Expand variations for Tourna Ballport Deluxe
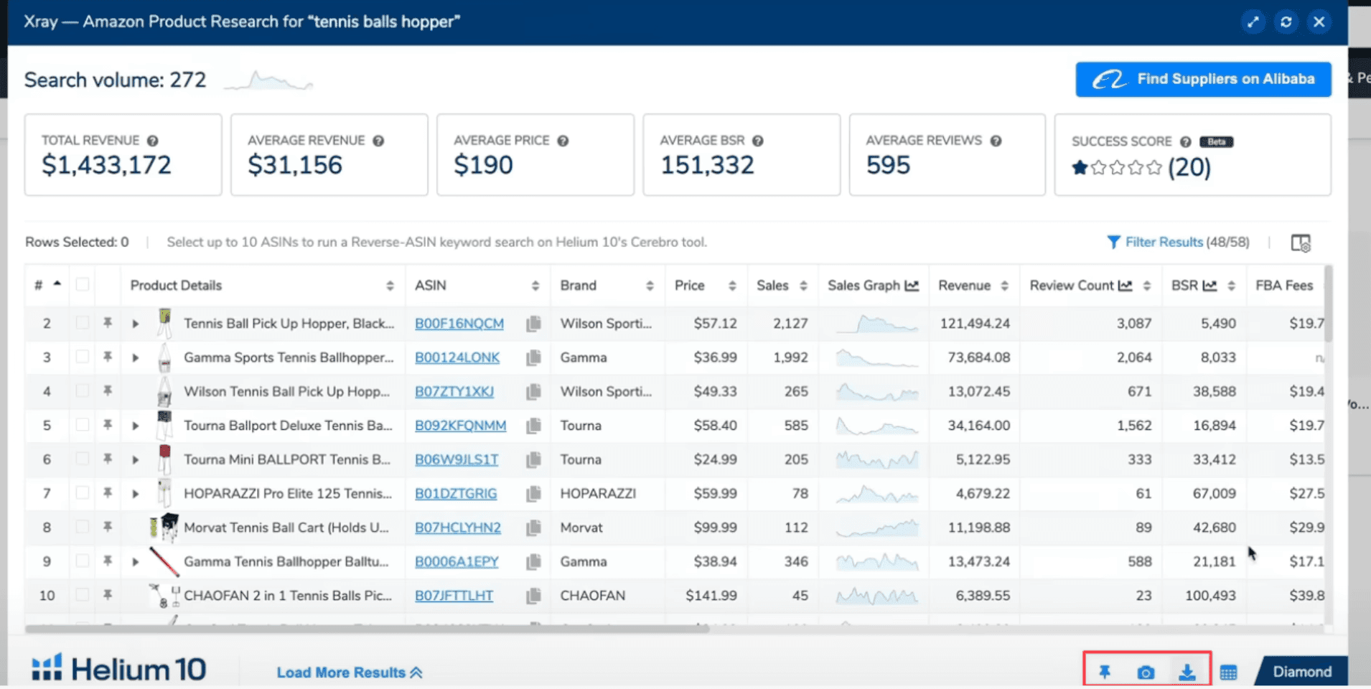Image resolution: width=1371 pixels, height=689 pixels. (x=135, y=426)
